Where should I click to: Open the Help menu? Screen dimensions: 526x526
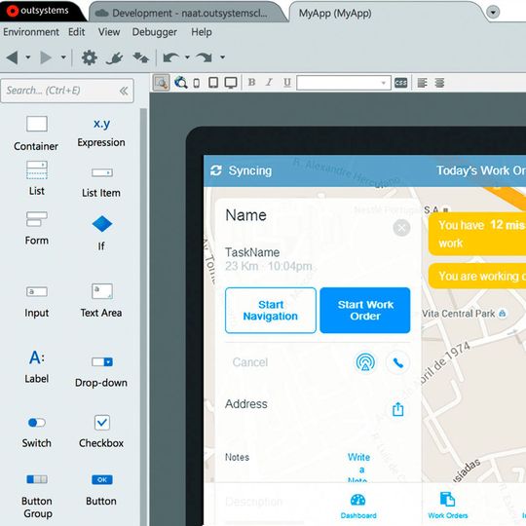click(202, 32)
